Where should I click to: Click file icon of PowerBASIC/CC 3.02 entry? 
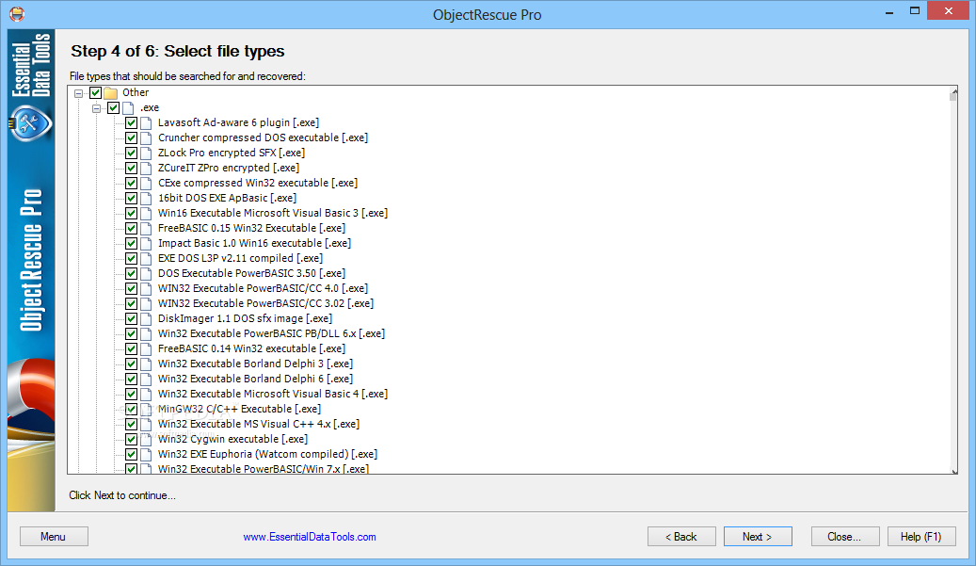click(146, 303)
